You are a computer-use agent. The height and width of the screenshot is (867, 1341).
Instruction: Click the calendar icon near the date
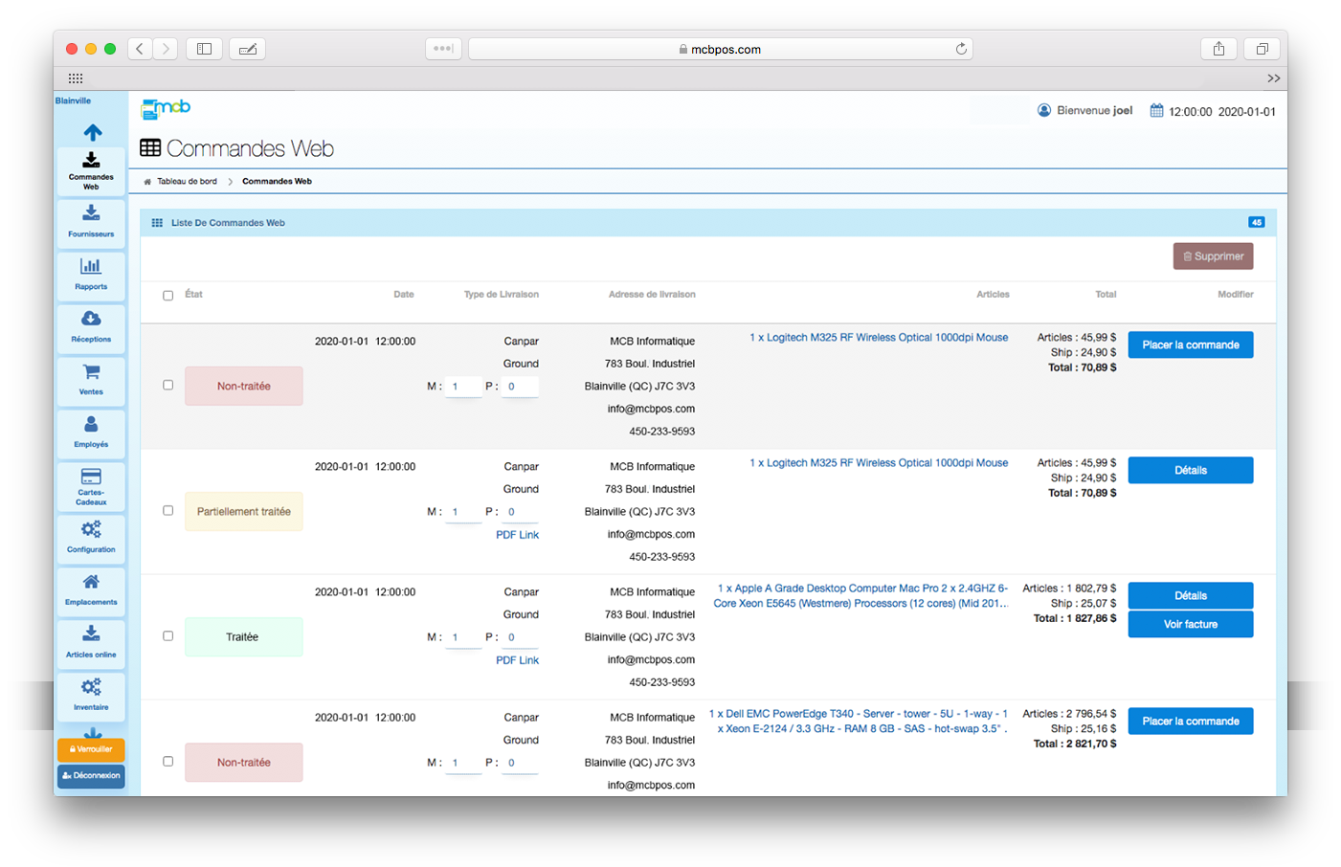click(1156, 111)
